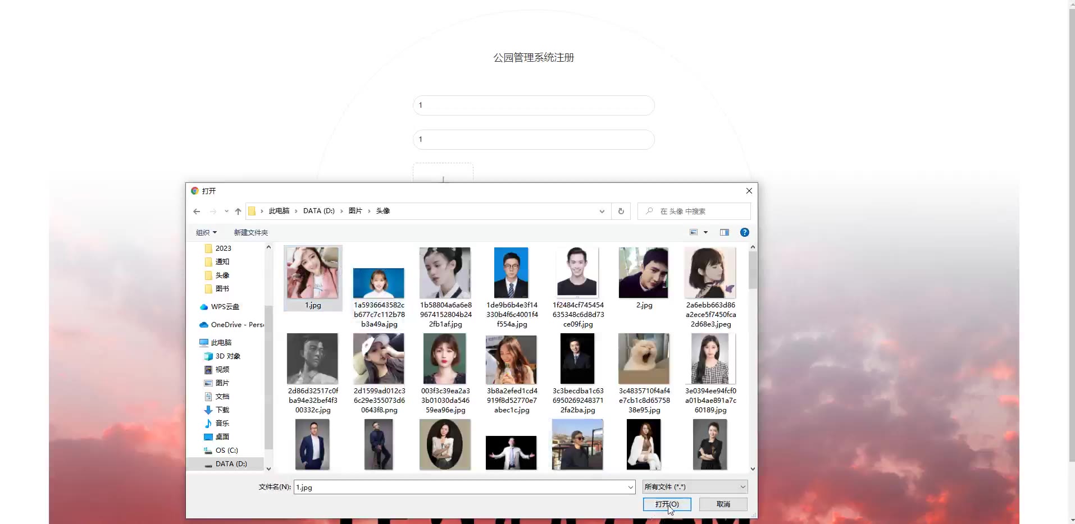This screenshot has width=1075, height=524.
Task: Click 新建文件夹 button
Action: [x=250, y=232]
